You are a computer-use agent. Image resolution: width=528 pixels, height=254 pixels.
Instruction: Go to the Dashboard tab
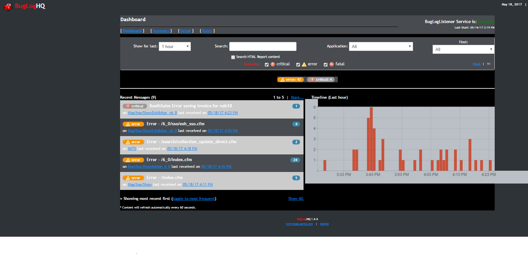pos(132,31)
